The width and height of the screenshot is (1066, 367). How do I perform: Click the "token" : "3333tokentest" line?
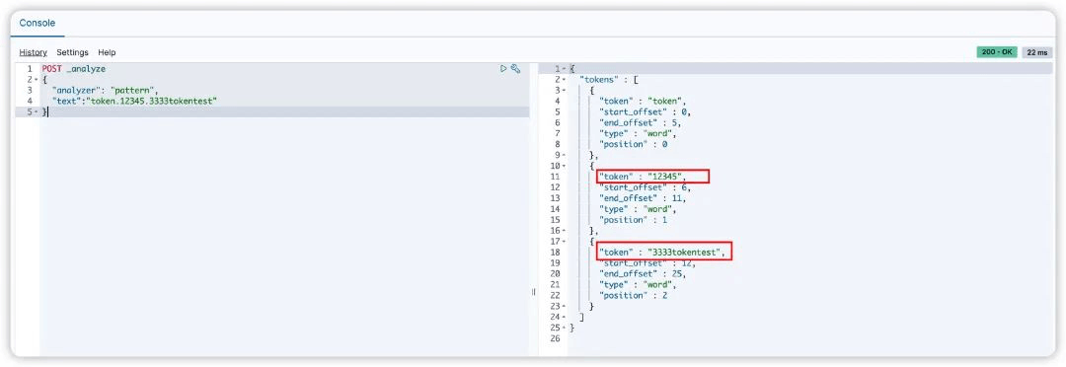663,253
